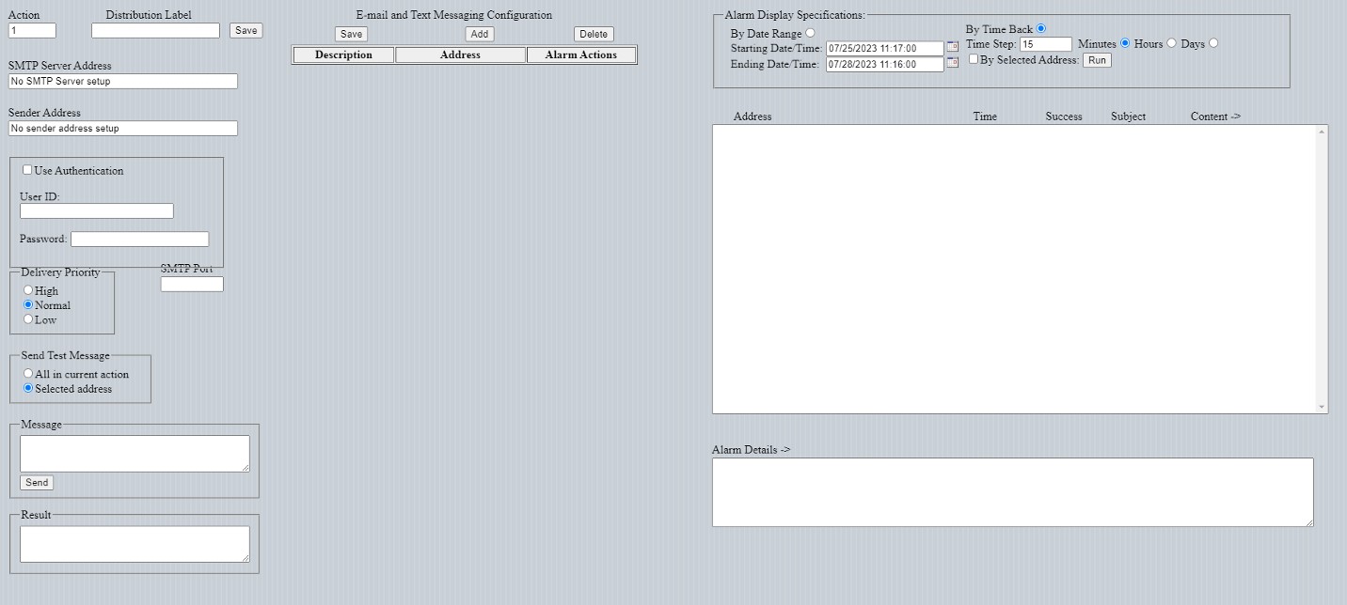This screenshot has height=605, width=1347.
Task: Open the Ending Date/Time calendar picker icon
Action: pos(952,63)
